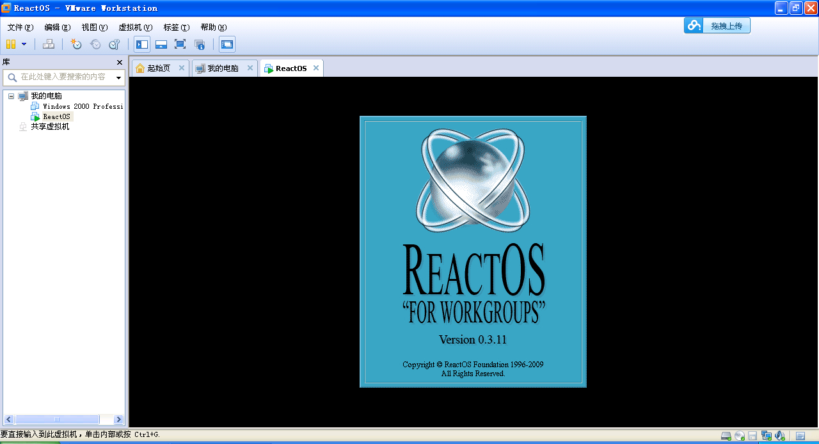The height and width of the screenshot is (444, 819).
Task: Click the hard disk status icon
Action: (726, 436)
